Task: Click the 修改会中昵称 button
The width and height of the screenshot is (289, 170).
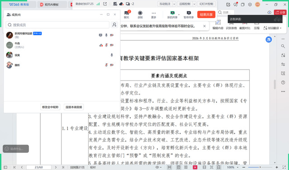Action: 50,107
